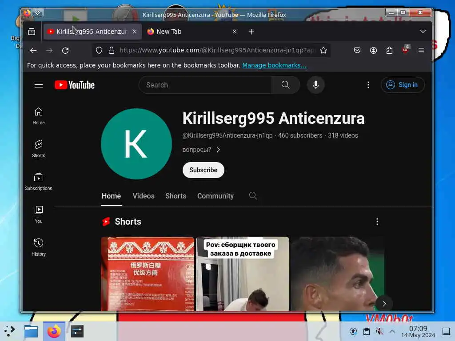Reload the current page
Screen dimensions: 455x341
click(x=65, y=51)
